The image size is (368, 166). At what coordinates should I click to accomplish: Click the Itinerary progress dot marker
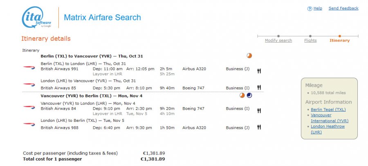point(340,36)
